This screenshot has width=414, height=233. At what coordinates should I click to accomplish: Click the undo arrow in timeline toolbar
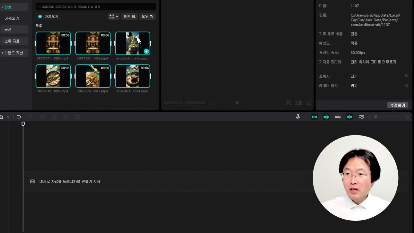pos(19,117)
